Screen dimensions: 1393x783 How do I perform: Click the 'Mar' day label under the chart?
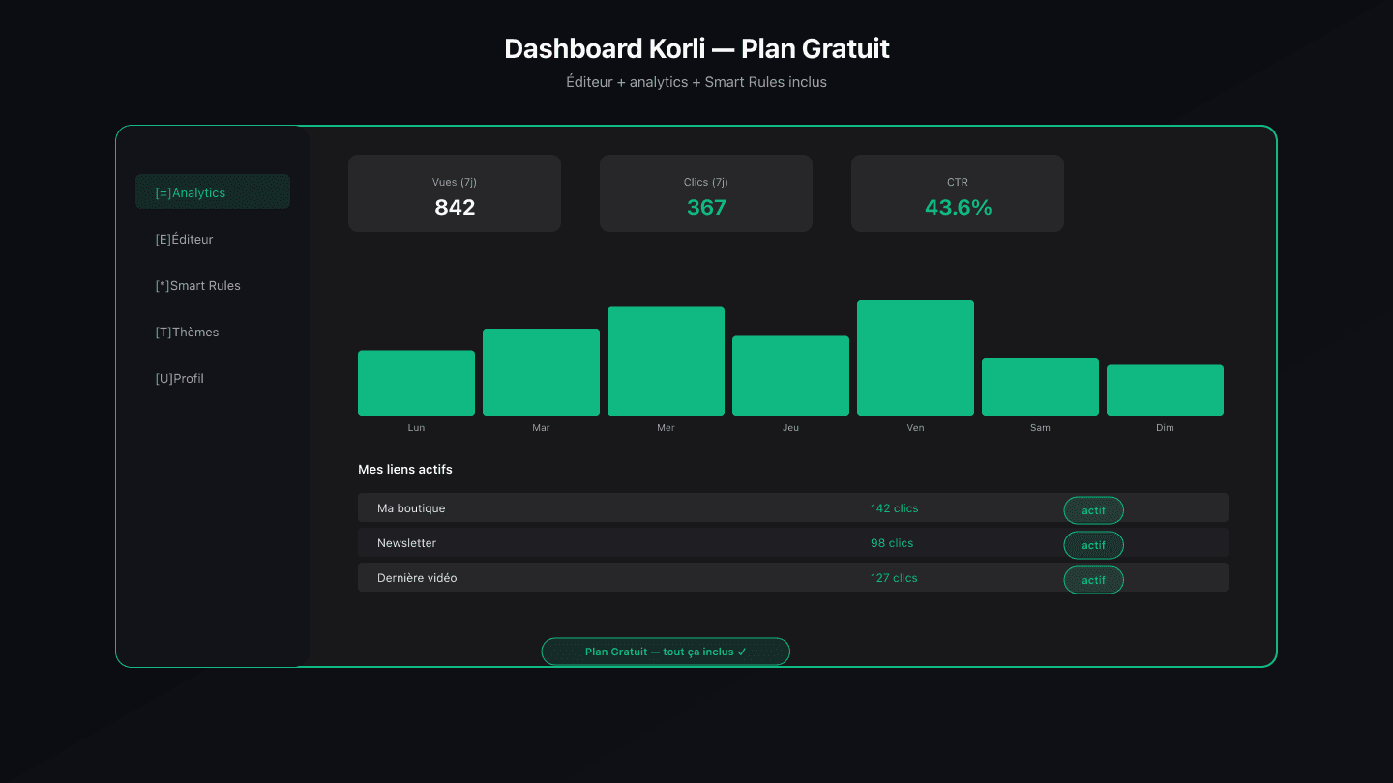[541, 428]
